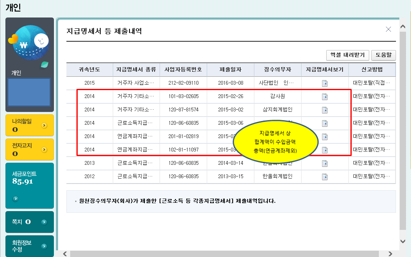411x257 pixels.
Task: Open document icon for 102-81-11097 row
Action: [x=325, y=150]
